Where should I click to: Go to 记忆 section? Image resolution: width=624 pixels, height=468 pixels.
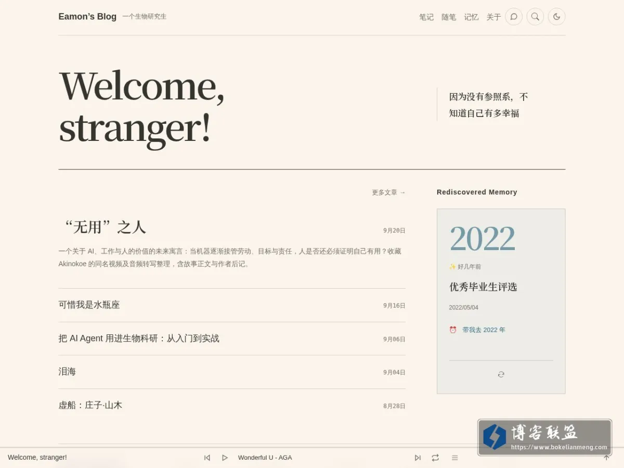point(471,17)
